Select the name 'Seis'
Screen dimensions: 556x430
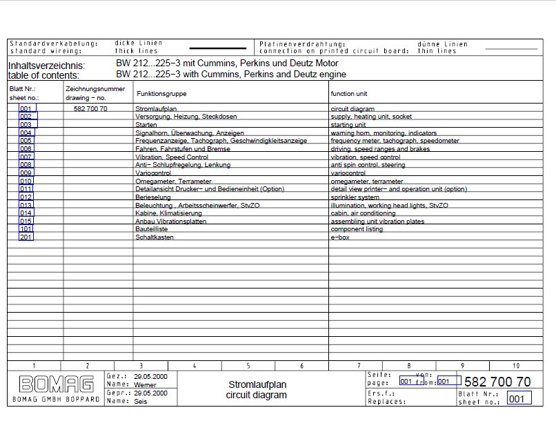(141, 401)
